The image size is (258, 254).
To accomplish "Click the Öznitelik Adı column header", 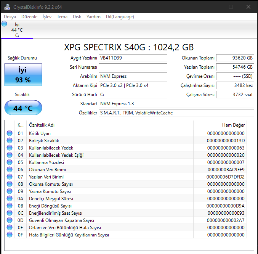I will (x=110, y=125).
